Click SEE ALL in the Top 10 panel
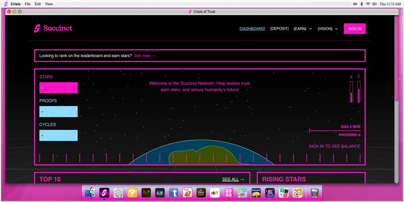This screenshot has height=202, width=404. 233,179
